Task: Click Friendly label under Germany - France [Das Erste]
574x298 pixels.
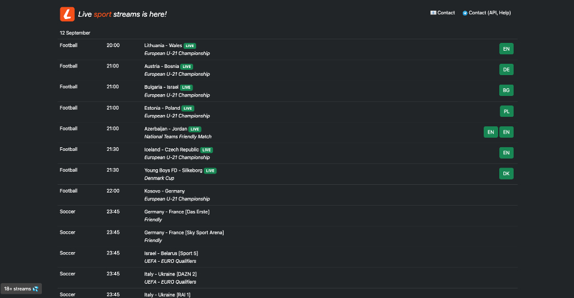Action: click(x=153, y=219)
